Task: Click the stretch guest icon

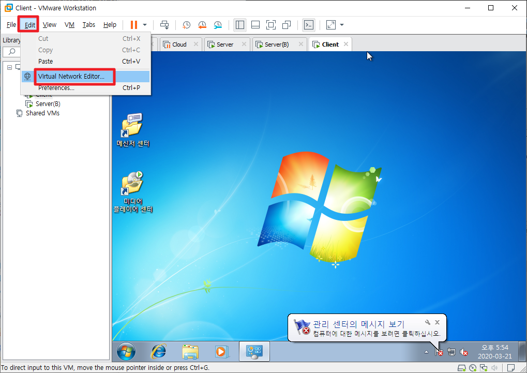Action: coord(331,25)
